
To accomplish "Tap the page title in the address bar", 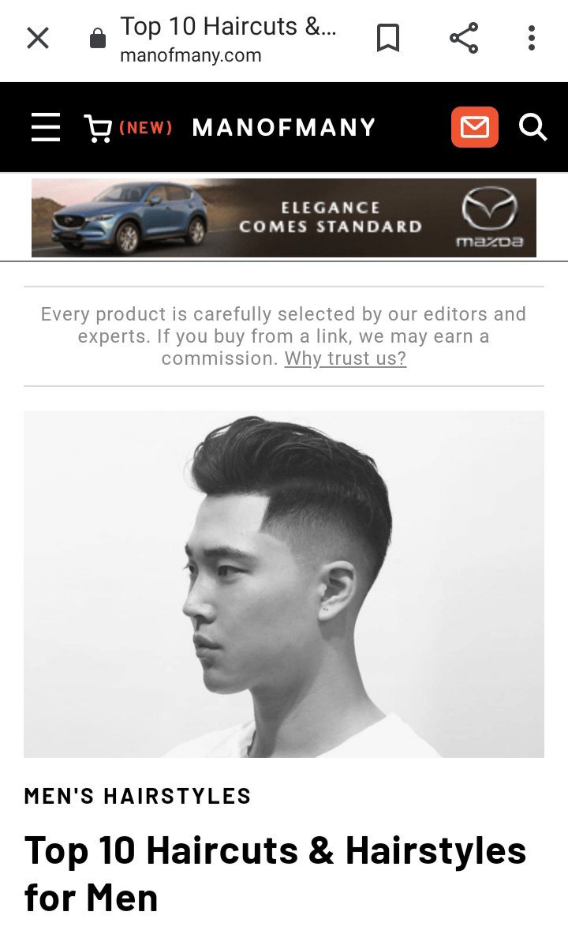I will tap(229, 26).
